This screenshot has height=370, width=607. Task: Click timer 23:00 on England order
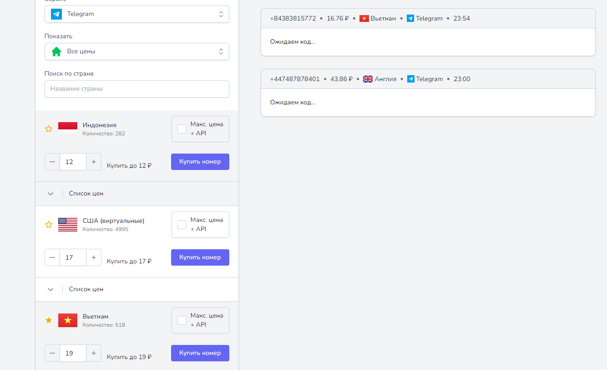tap(462, 79)
